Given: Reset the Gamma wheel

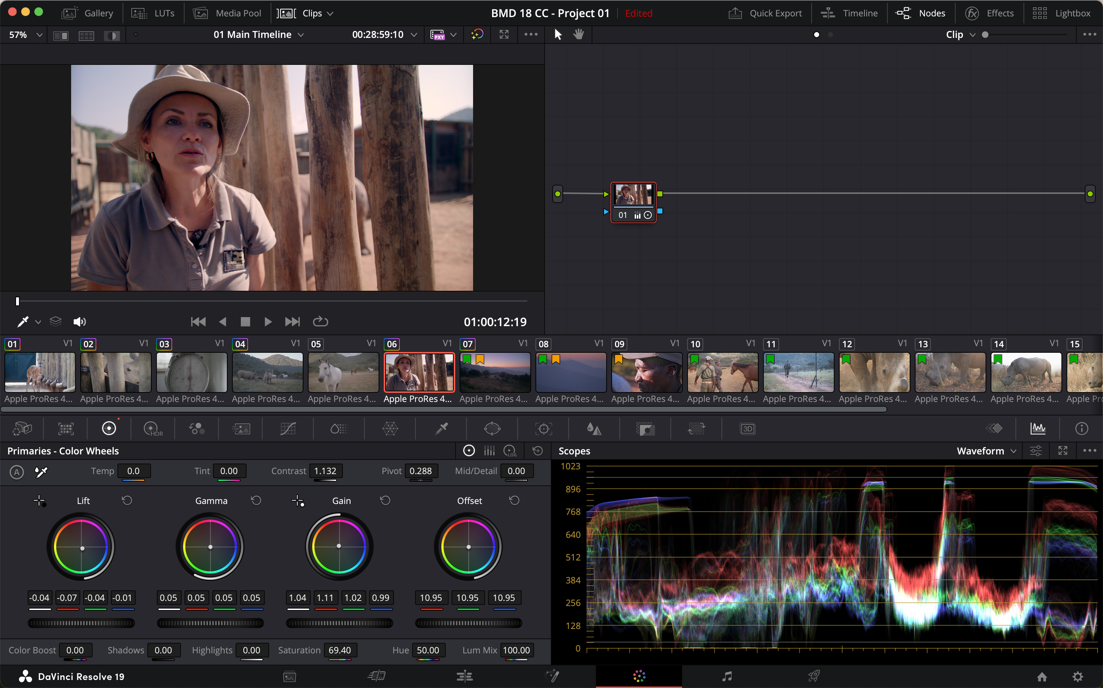Looking at the screenshot, I should coord(256,501).
